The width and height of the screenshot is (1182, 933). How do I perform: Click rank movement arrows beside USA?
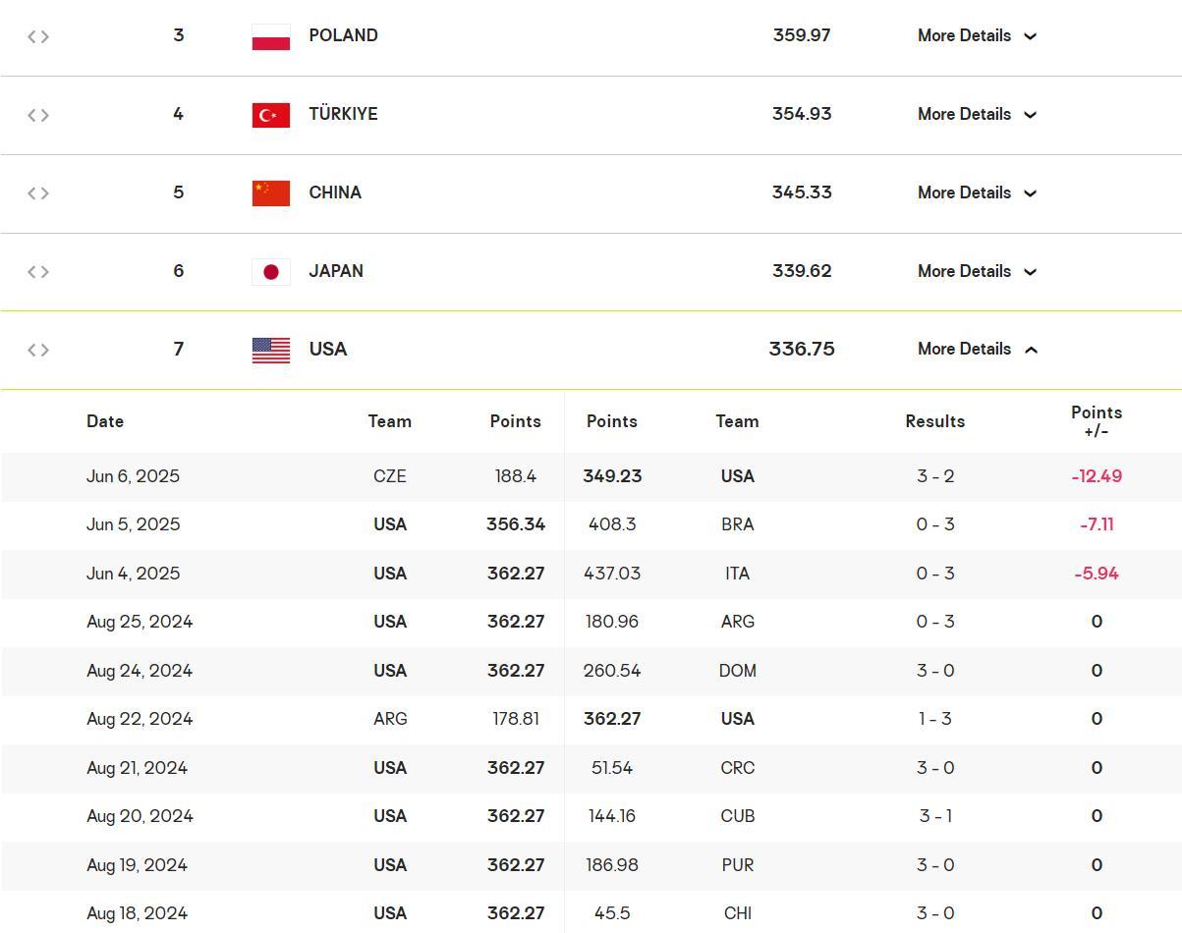click(38, 350)
